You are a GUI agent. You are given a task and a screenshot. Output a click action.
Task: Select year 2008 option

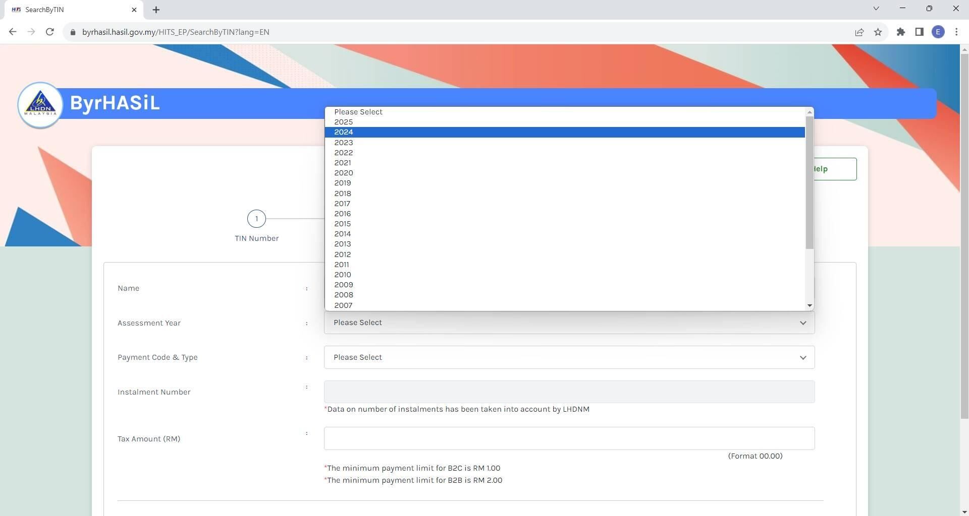[565, 295]
